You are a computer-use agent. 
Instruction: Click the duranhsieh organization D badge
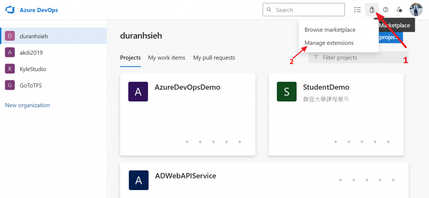pyautogui.click(x=10, y=36)
